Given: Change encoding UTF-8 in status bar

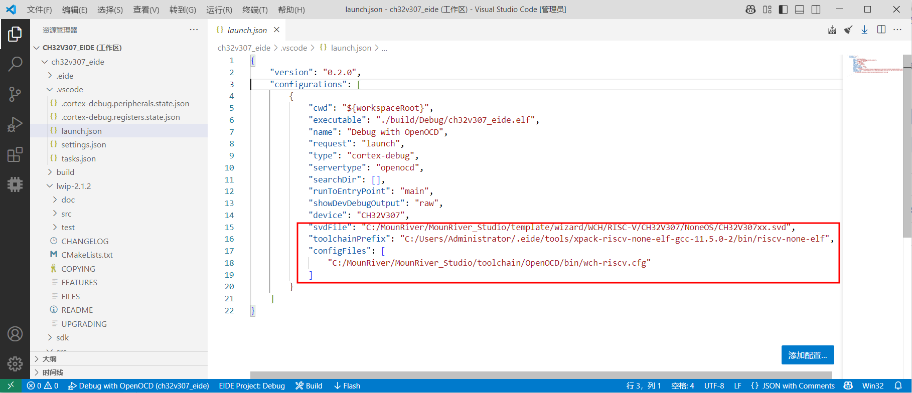Looking at the screenshot, I should tap(714, 385).
